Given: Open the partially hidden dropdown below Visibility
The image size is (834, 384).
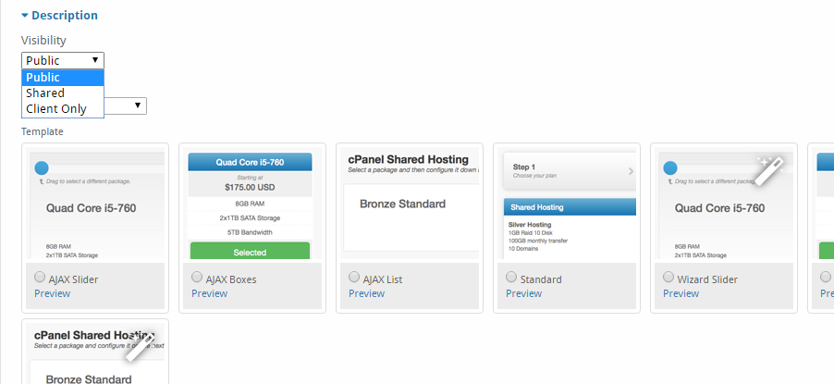Looking at the screenshot, I should click(x=126, y=106).
